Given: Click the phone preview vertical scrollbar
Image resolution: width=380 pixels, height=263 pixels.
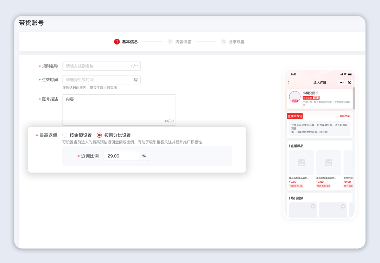Looking at the screenshot, I should pyautogui.click(x=354, y=99).
